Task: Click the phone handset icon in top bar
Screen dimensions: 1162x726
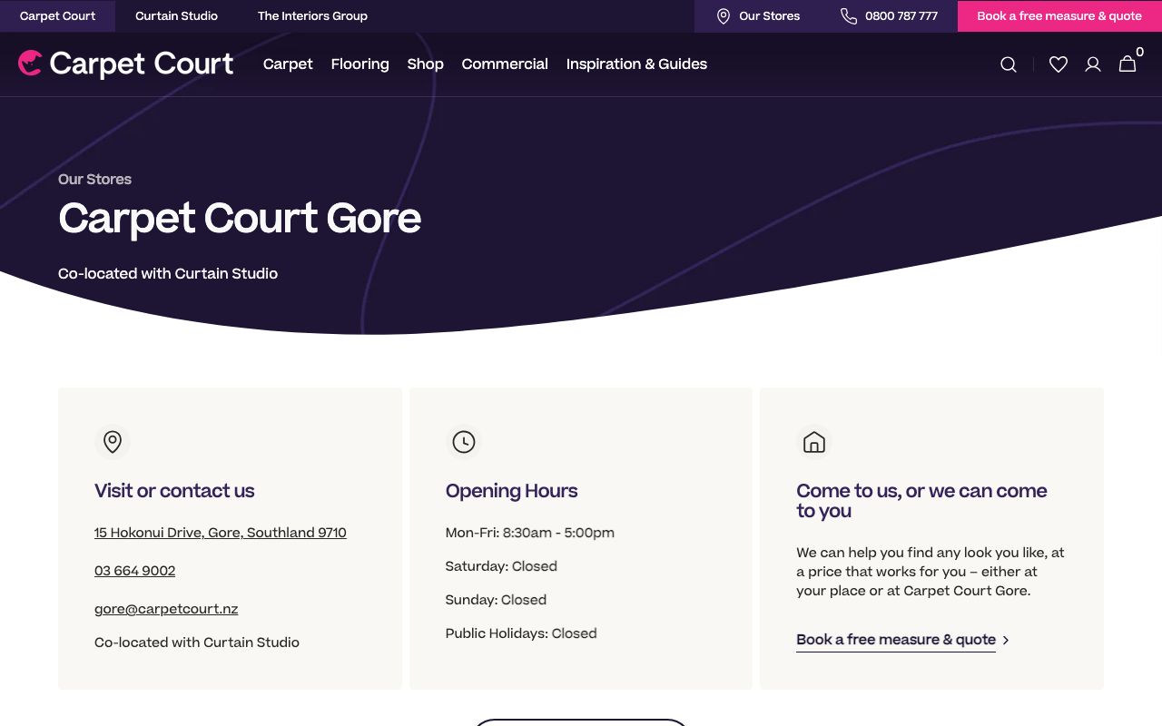Action: click(x=849, y=16)
